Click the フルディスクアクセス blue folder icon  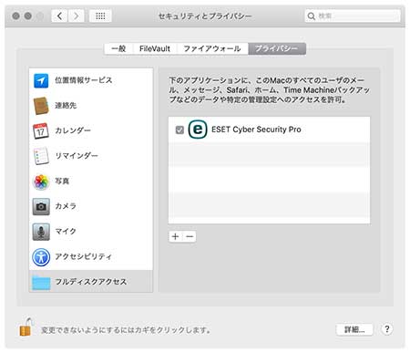(x=41, y=283)
